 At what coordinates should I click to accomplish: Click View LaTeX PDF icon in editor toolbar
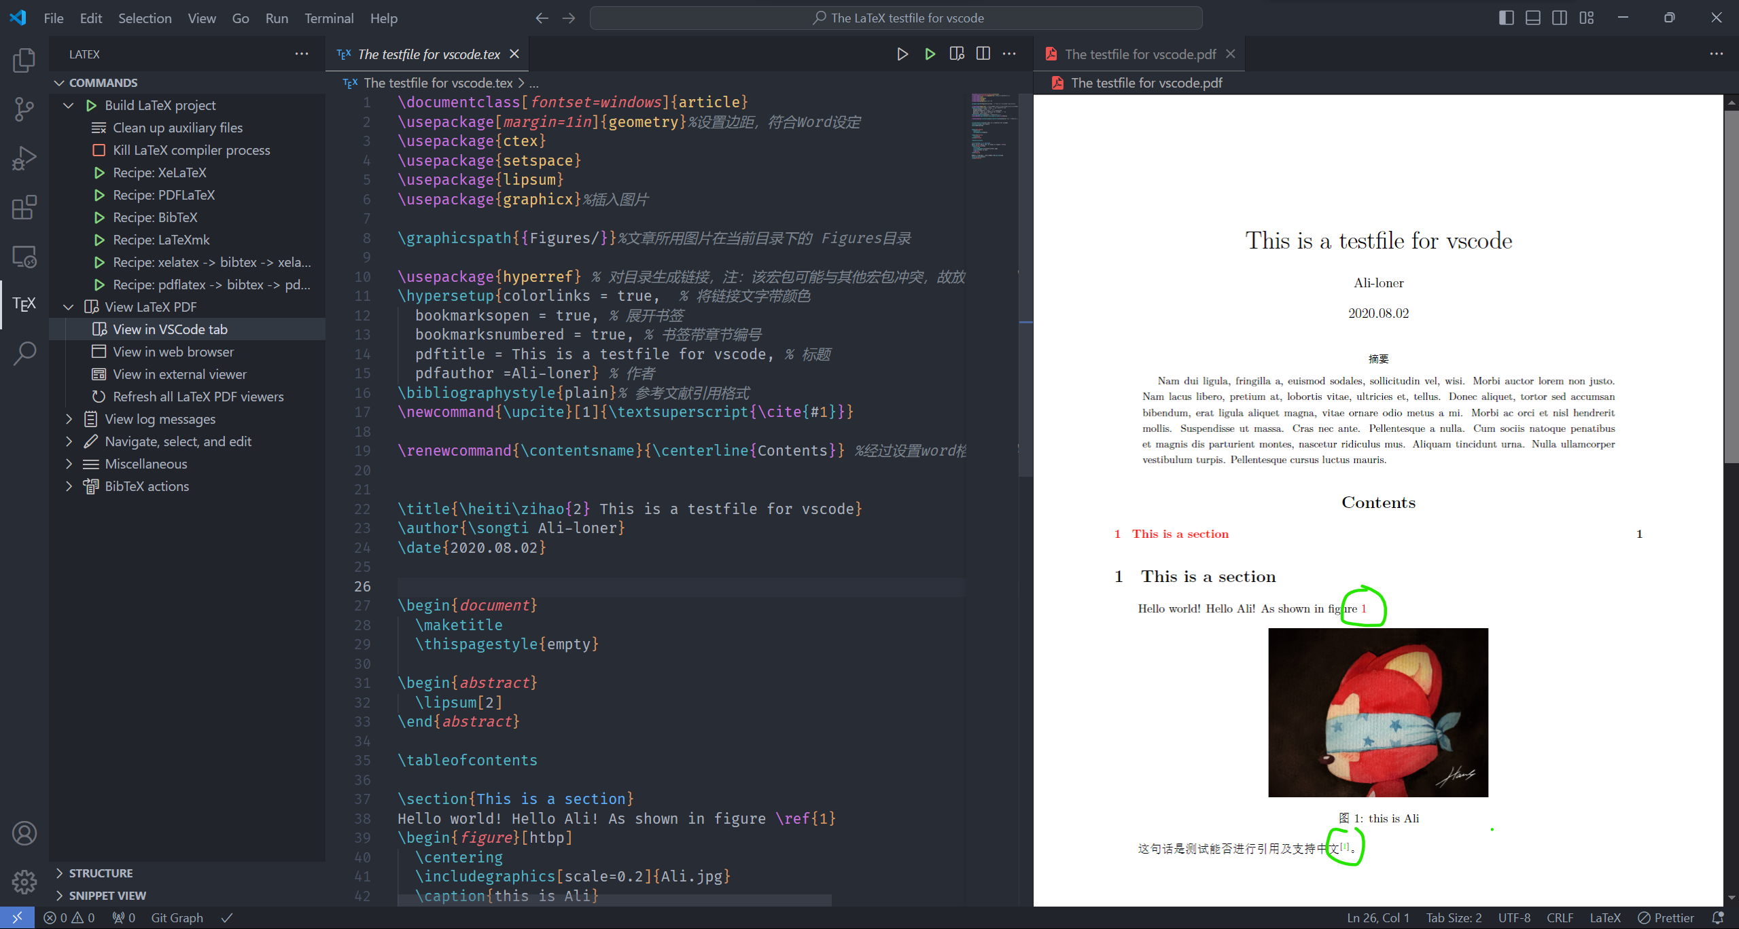[956, 54]
